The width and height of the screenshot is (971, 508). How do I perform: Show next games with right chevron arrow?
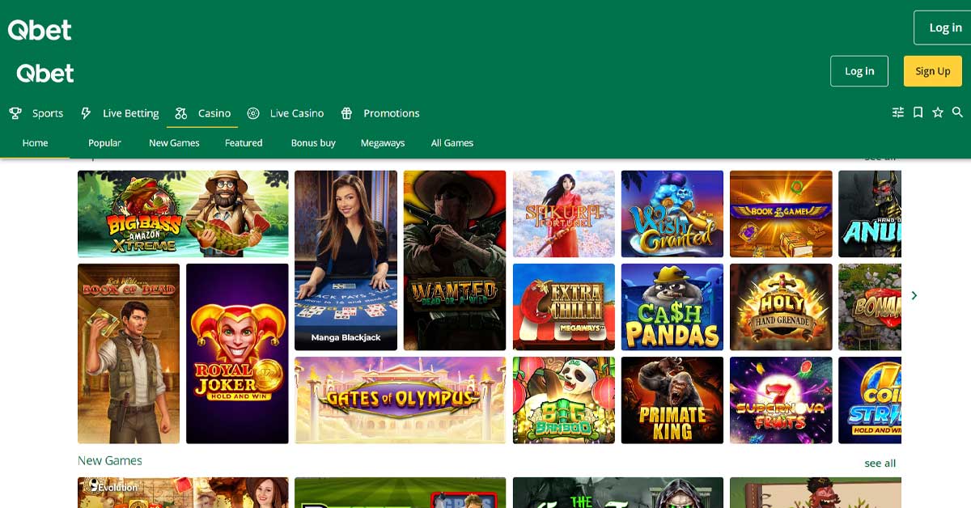914,295
